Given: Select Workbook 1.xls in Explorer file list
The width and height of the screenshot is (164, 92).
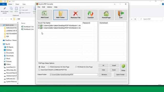Looking at the screenshot, I should [27, 27].
